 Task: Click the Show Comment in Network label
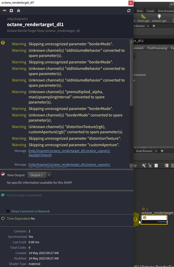coord(30,211)
